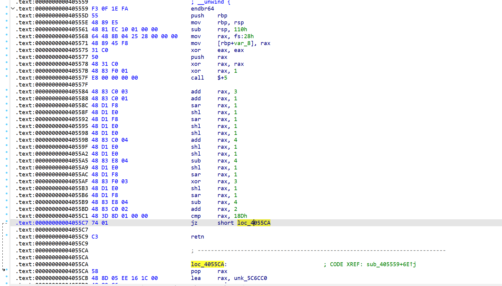Toggle the breakpoint dot beside address 405577

coord(6,55)
